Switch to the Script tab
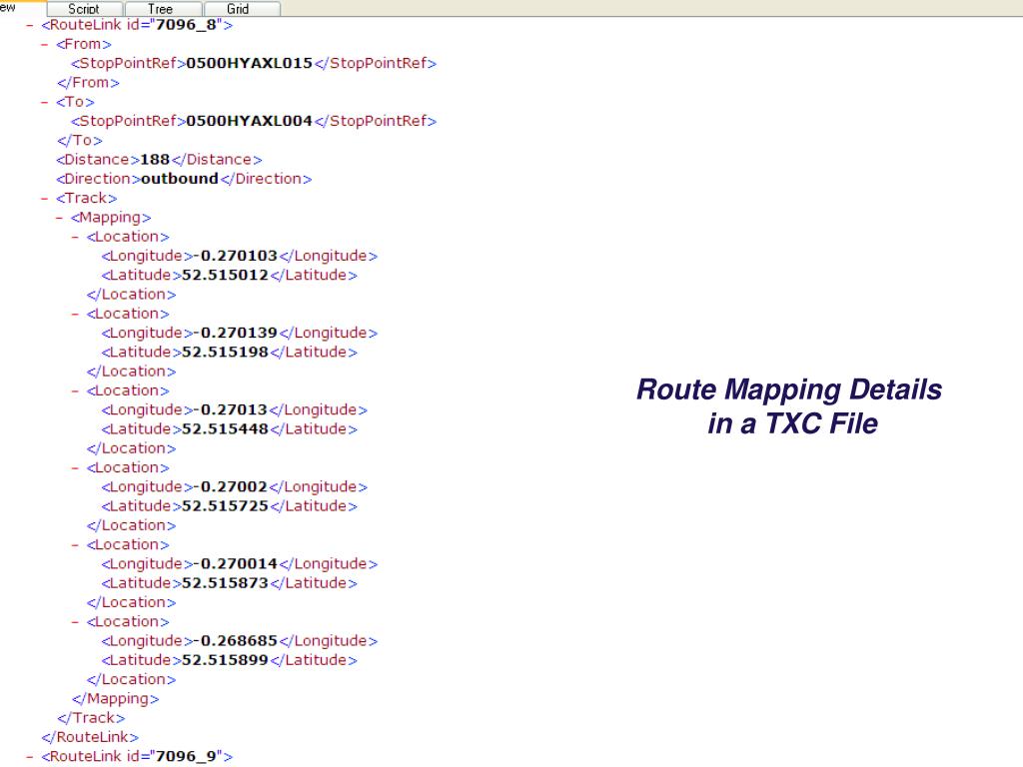The image size is (1023, 767). coord(84,9)
